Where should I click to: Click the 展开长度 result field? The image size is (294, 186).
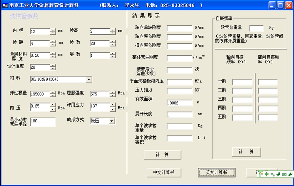[x=180, y=115]
